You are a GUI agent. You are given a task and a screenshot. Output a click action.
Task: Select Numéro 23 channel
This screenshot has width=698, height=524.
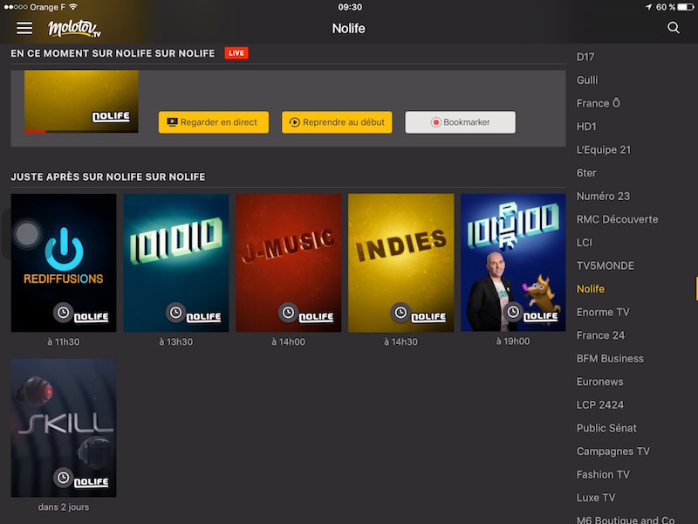click(x=603, y=196)
